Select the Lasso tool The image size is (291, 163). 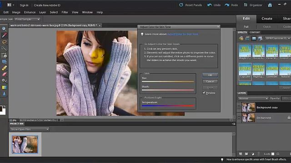[4, 42]
